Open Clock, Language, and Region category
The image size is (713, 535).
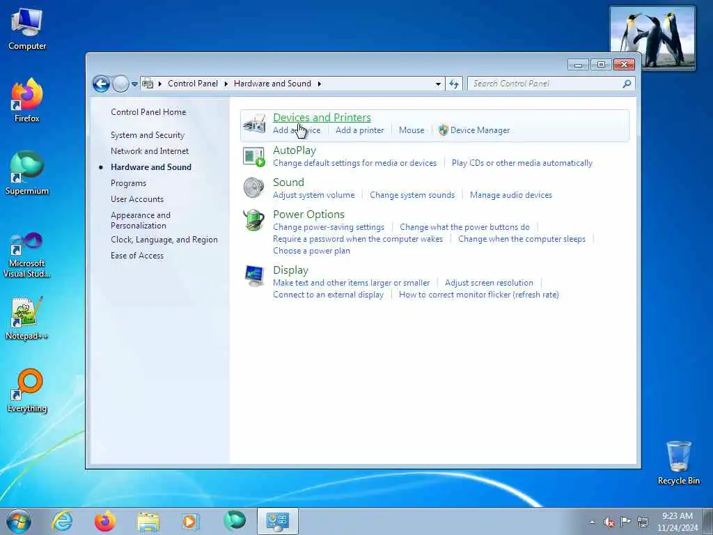click(164, 240)
